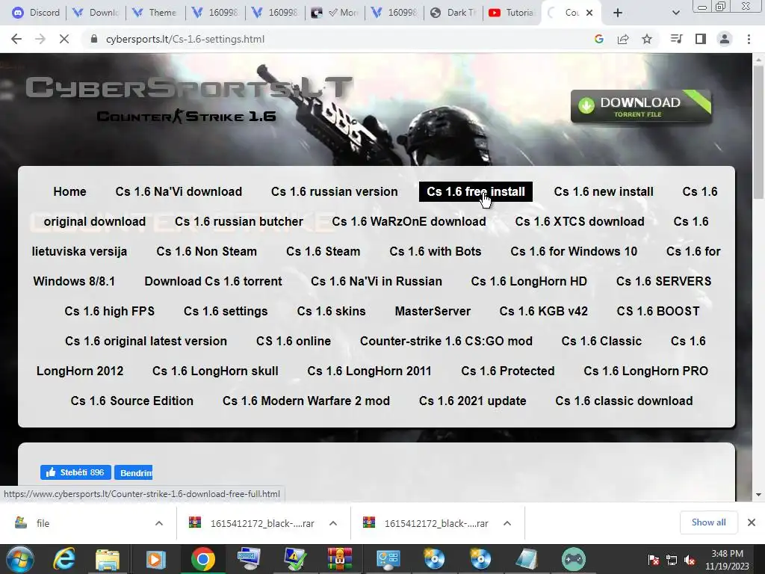This screenshot has width=765, height=574.
Task: Click the Facebook Stebėti like button
Action: pyautogui.click(x=75, y=472)
